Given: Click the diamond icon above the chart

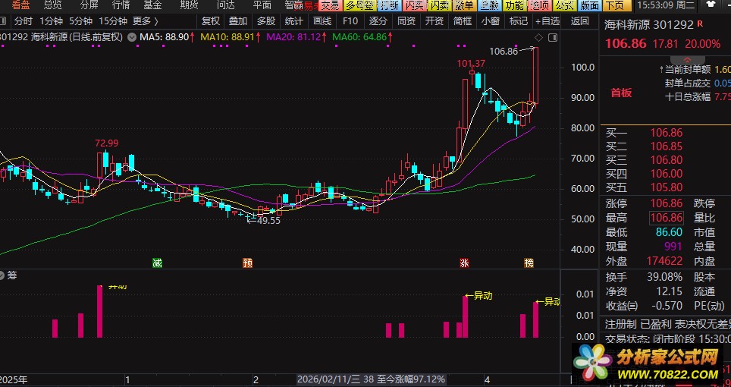Looking at the screenshot, I should pyautogui.click(x=538, y=36).
